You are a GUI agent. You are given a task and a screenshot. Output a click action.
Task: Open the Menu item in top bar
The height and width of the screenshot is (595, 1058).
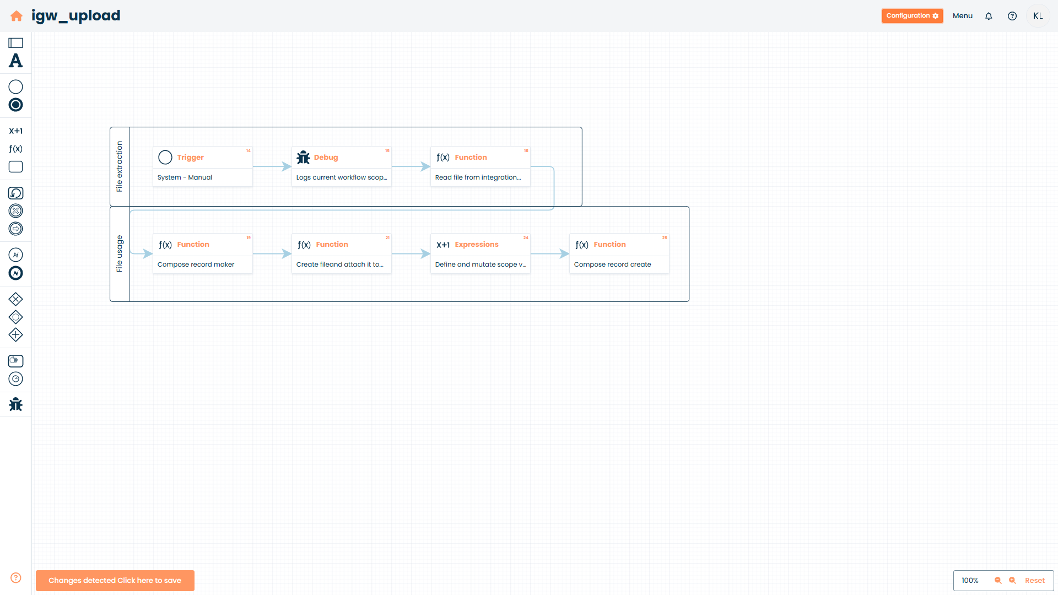963,16
